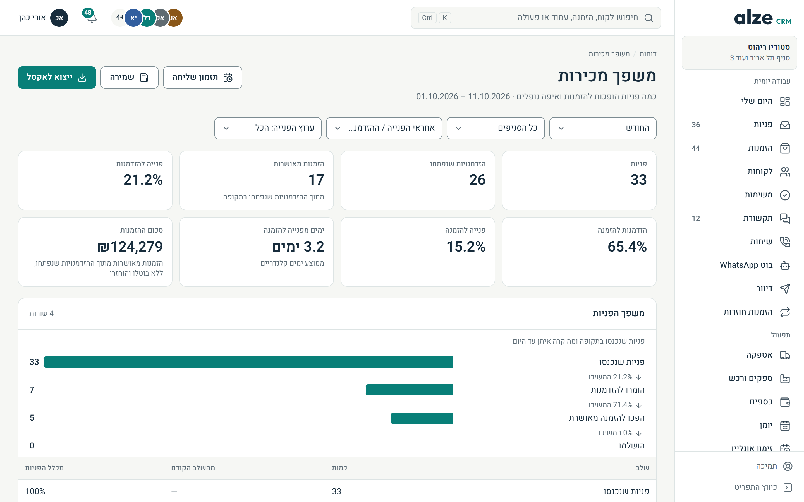Focus the חיפוש לקוח search field

[535, 18]
